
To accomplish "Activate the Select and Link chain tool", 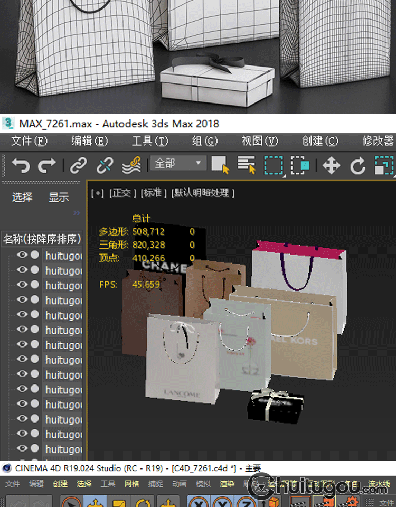I will click(x=79, y=165).
